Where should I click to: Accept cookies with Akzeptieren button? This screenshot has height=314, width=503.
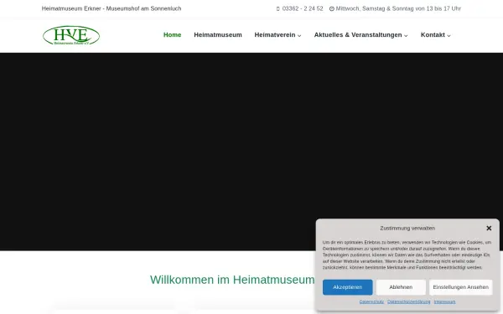(x=347, y=287)
